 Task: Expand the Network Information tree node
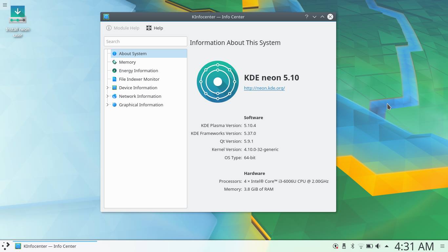coord(107,96)
